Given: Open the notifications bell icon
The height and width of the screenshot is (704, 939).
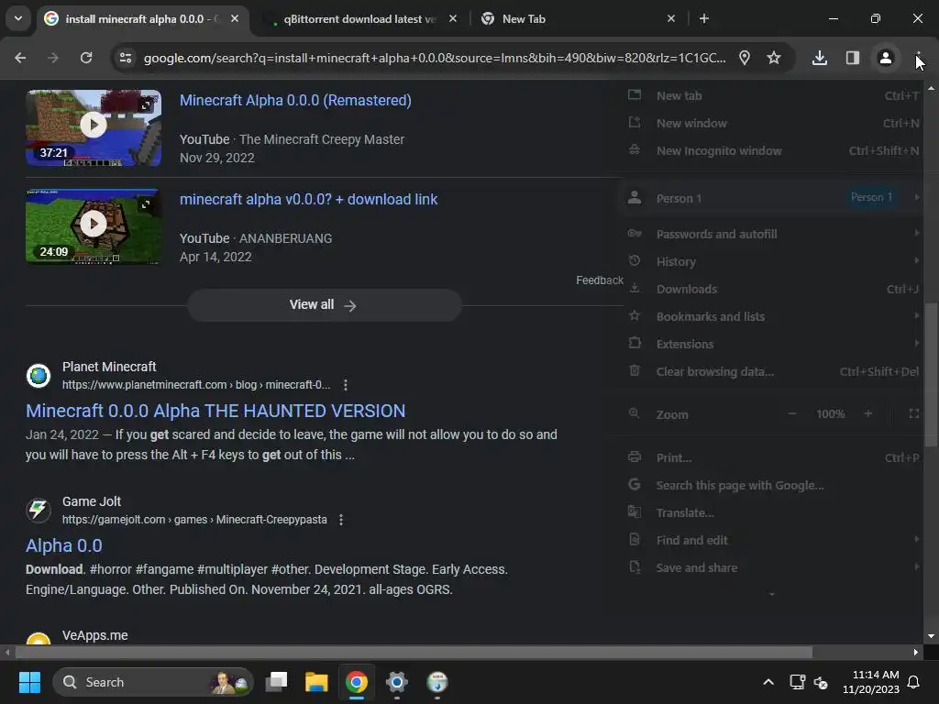Looking at the screenshot, I should pyautogui.click(x=914, y=682).
